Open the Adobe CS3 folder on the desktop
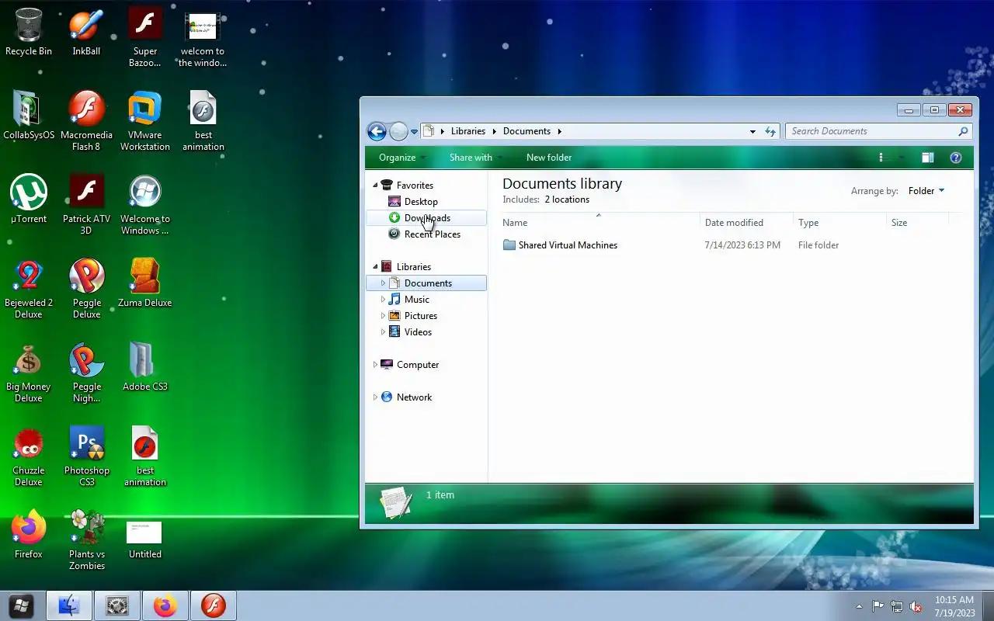 pyautogui.click(x=145, y=366)
